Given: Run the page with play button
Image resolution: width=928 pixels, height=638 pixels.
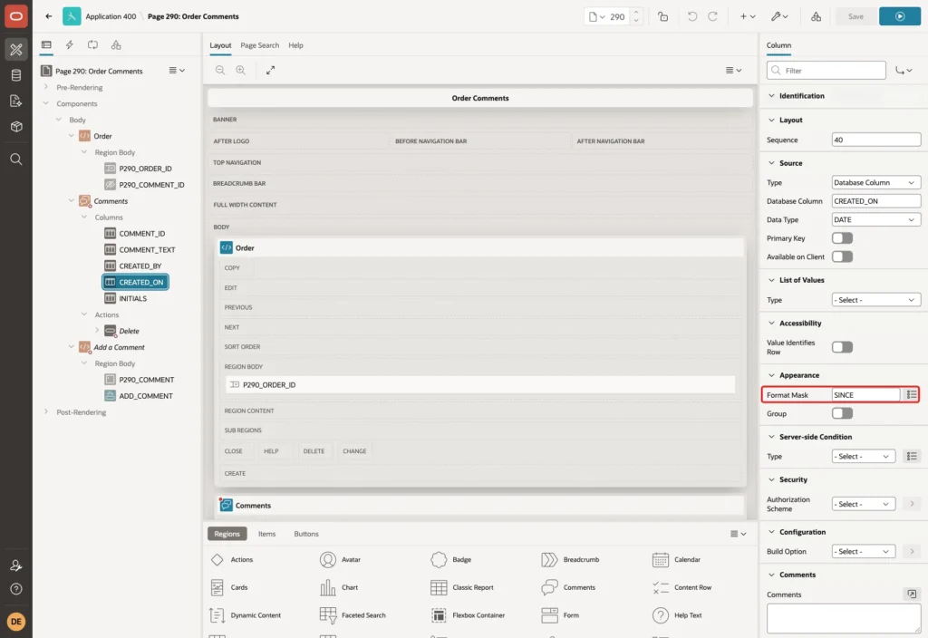Looking at the screenshot, I should [x=900, y=16].
